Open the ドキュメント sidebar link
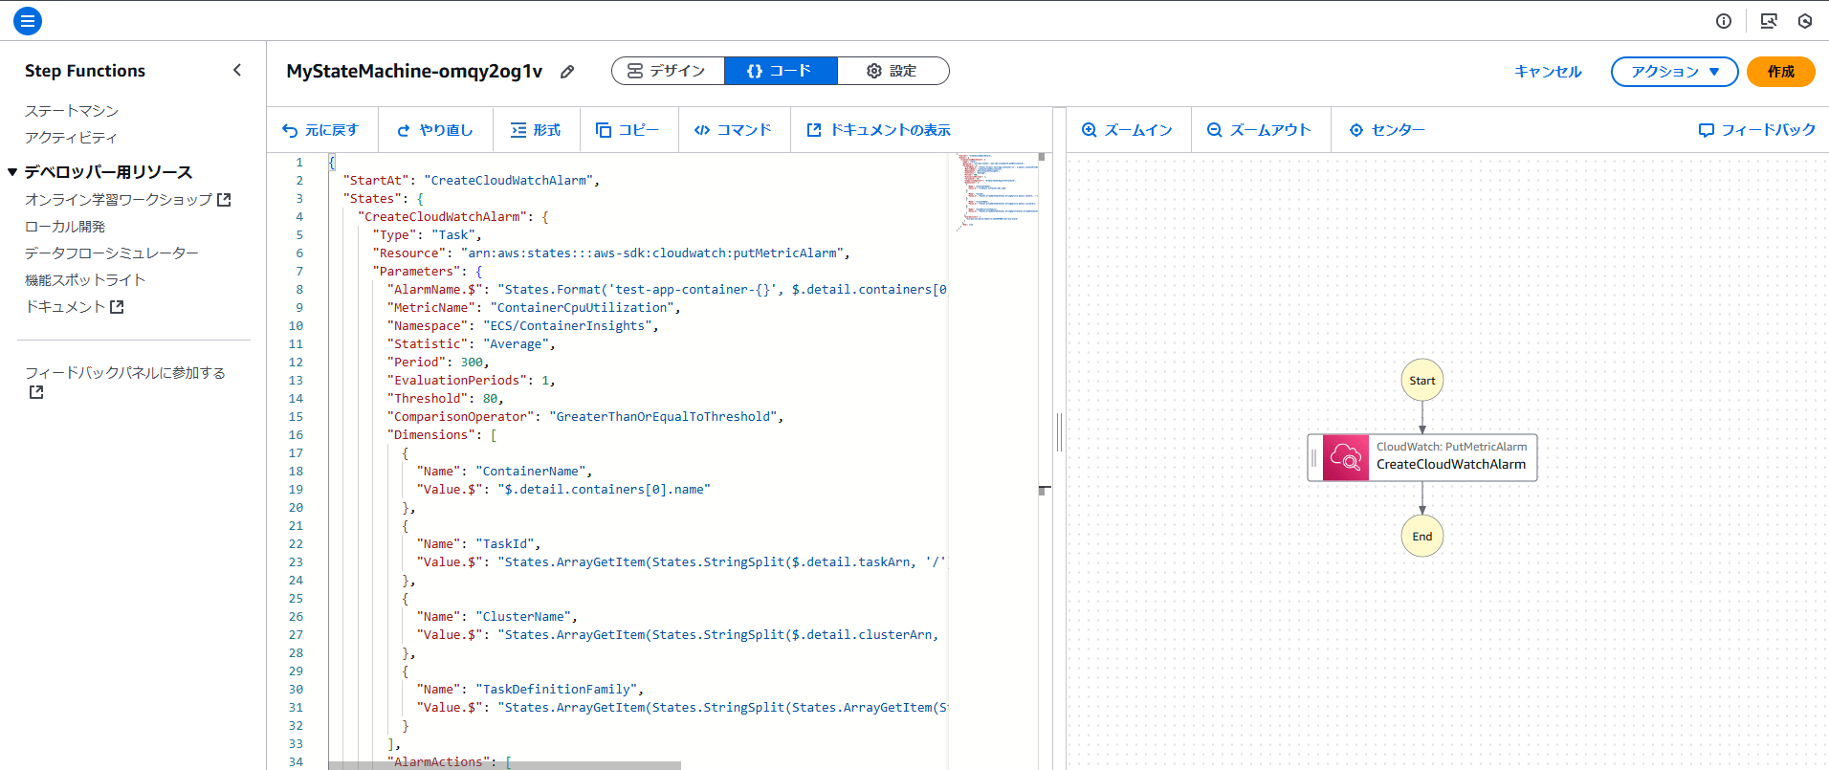This screenshot has width=1829, height=770. coord(75,307)
